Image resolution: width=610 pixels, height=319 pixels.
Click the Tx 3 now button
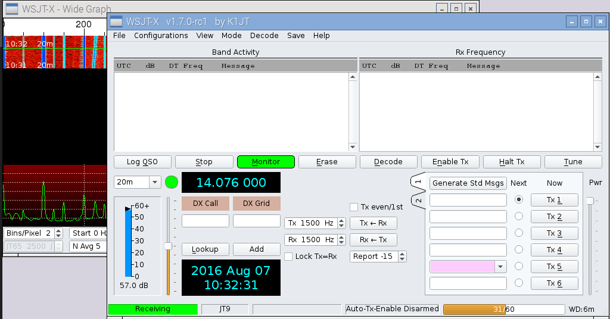555,233
